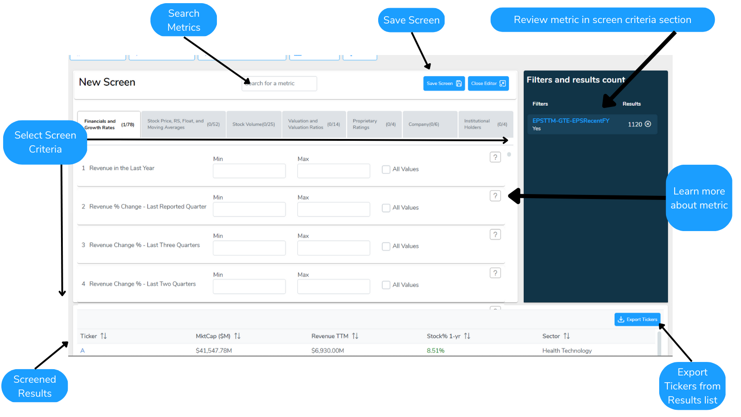Open Stock Price, RS, Float, and Moving Averages tab
The image size is (741, 417).
pos(183,124)
